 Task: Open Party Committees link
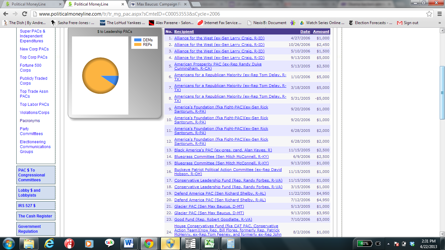[x=31, y=131]
